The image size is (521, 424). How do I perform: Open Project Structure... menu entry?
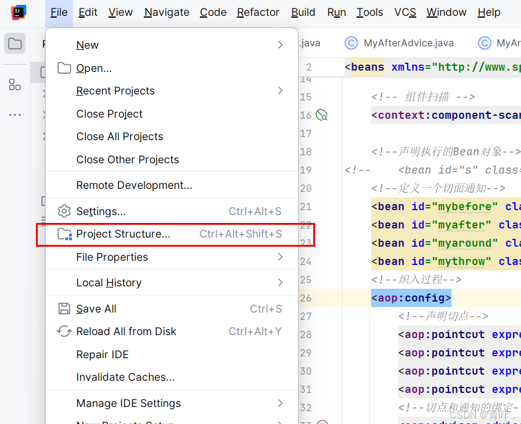point(172,234)
